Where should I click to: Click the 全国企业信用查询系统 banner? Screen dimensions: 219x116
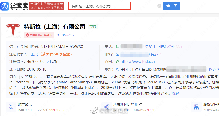point(47,6)
